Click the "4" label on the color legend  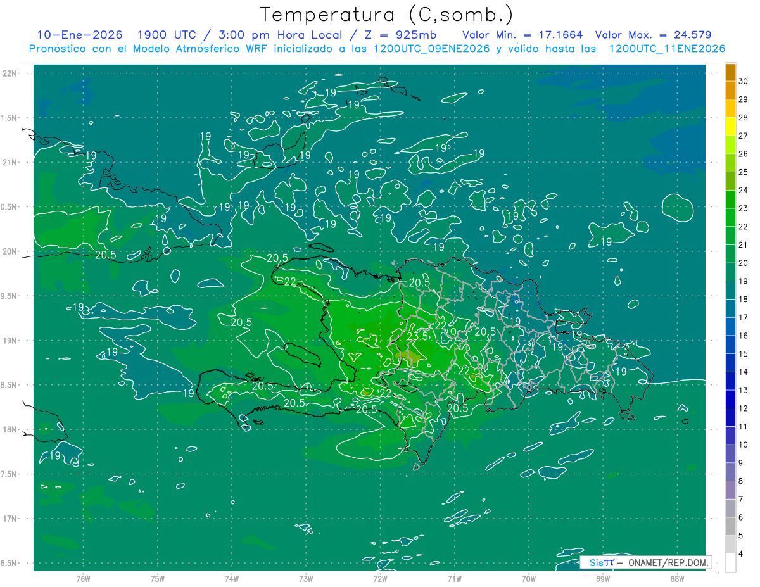(741, 553)
